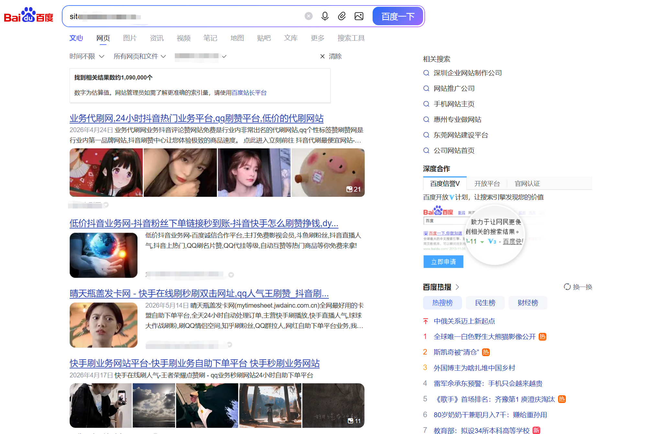This screenshot has width=650, height=434.
Task: Open the dropdown icon below second result
Action: [x=231, y=275]
